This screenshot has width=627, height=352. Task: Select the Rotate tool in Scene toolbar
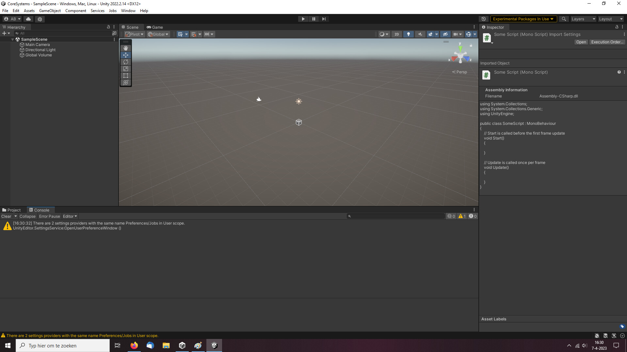tap(126, 62)
